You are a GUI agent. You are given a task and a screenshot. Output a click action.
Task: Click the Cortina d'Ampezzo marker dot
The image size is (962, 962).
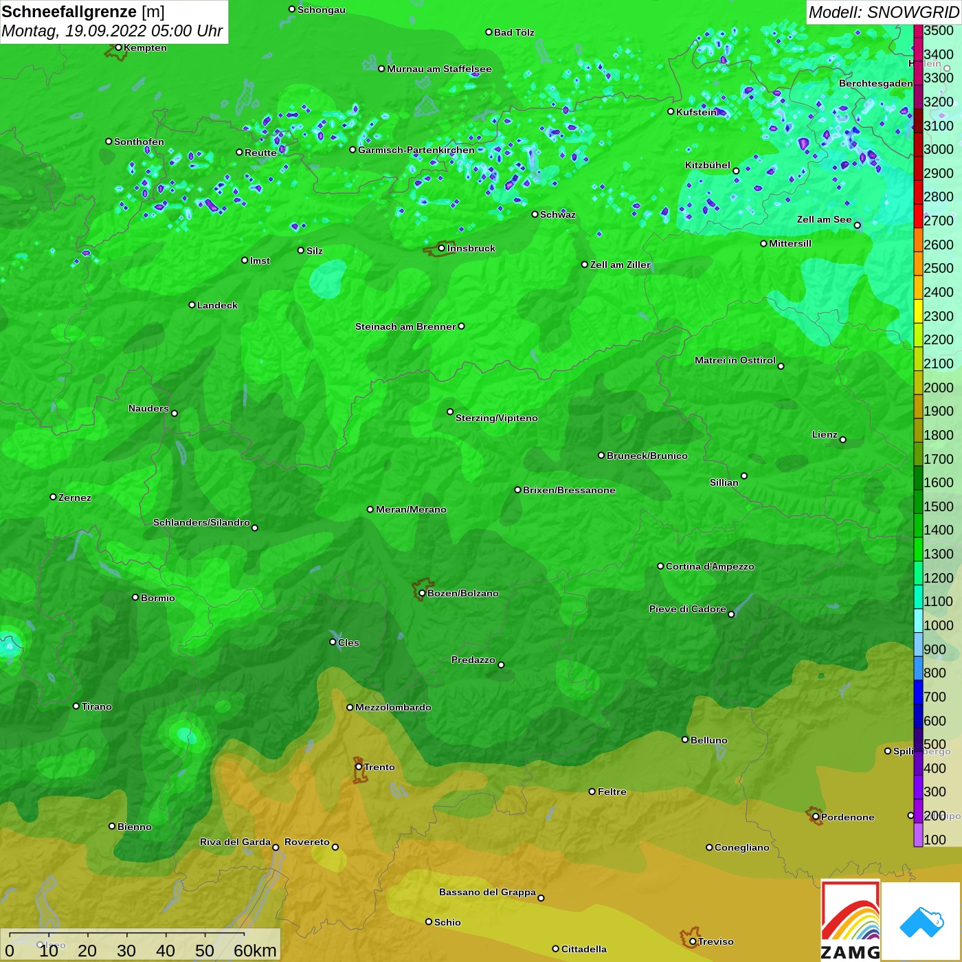tap(660, 566)
